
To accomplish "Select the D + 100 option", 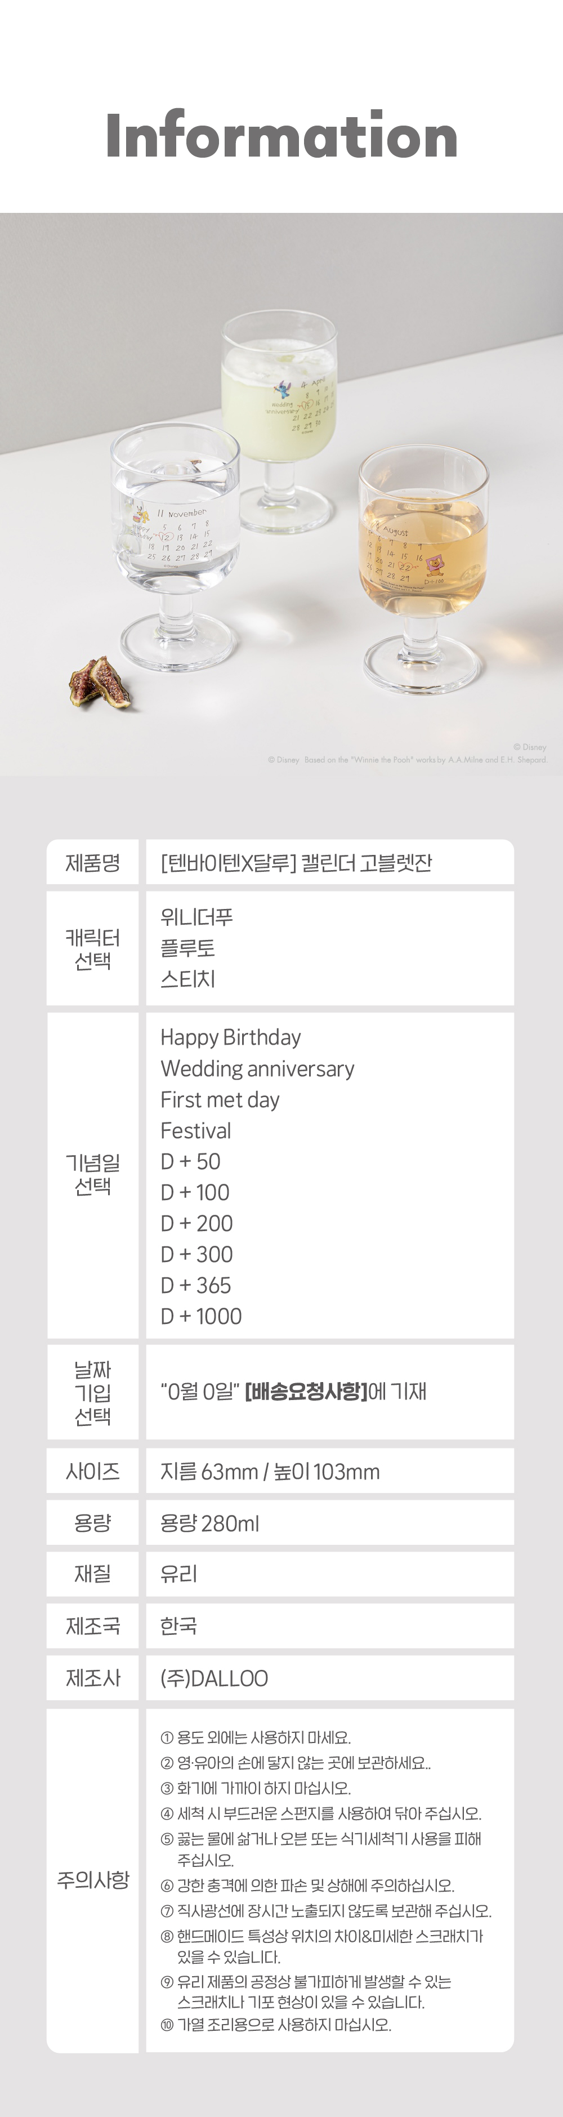I will pos(195,1192).
